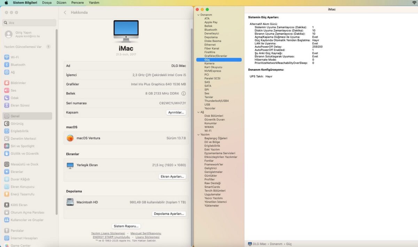Click the macOS Ventura logo icon
Viewport: 418px width, 247px height.
(x=70, y=138)
